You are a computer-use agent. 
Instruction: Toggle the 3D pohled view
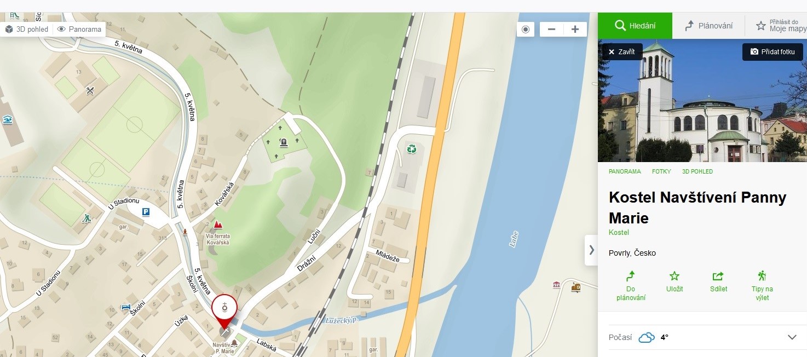point(27,29)
